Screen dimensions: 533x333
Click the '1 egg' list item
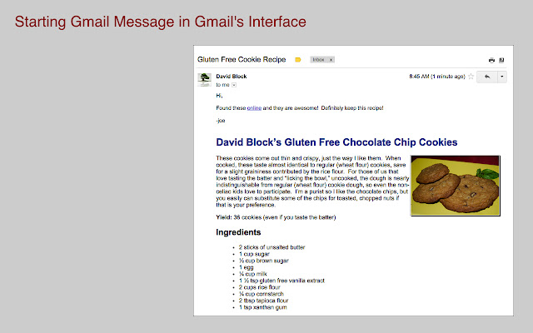(x=247, y=267)
